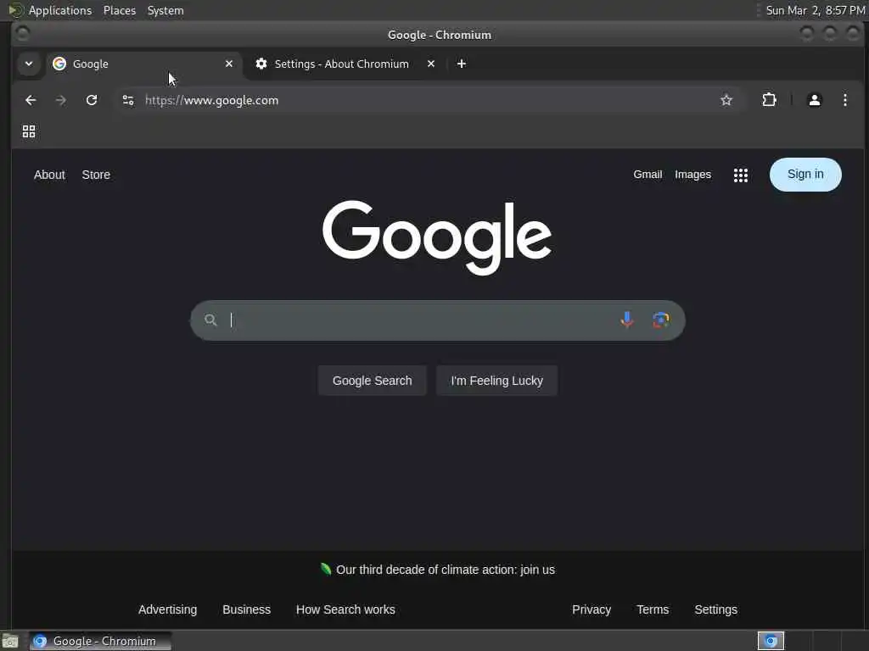Click the date and time clock
Image resolution: width=869 pixels, height=651 pixels.
coord(815,10)
